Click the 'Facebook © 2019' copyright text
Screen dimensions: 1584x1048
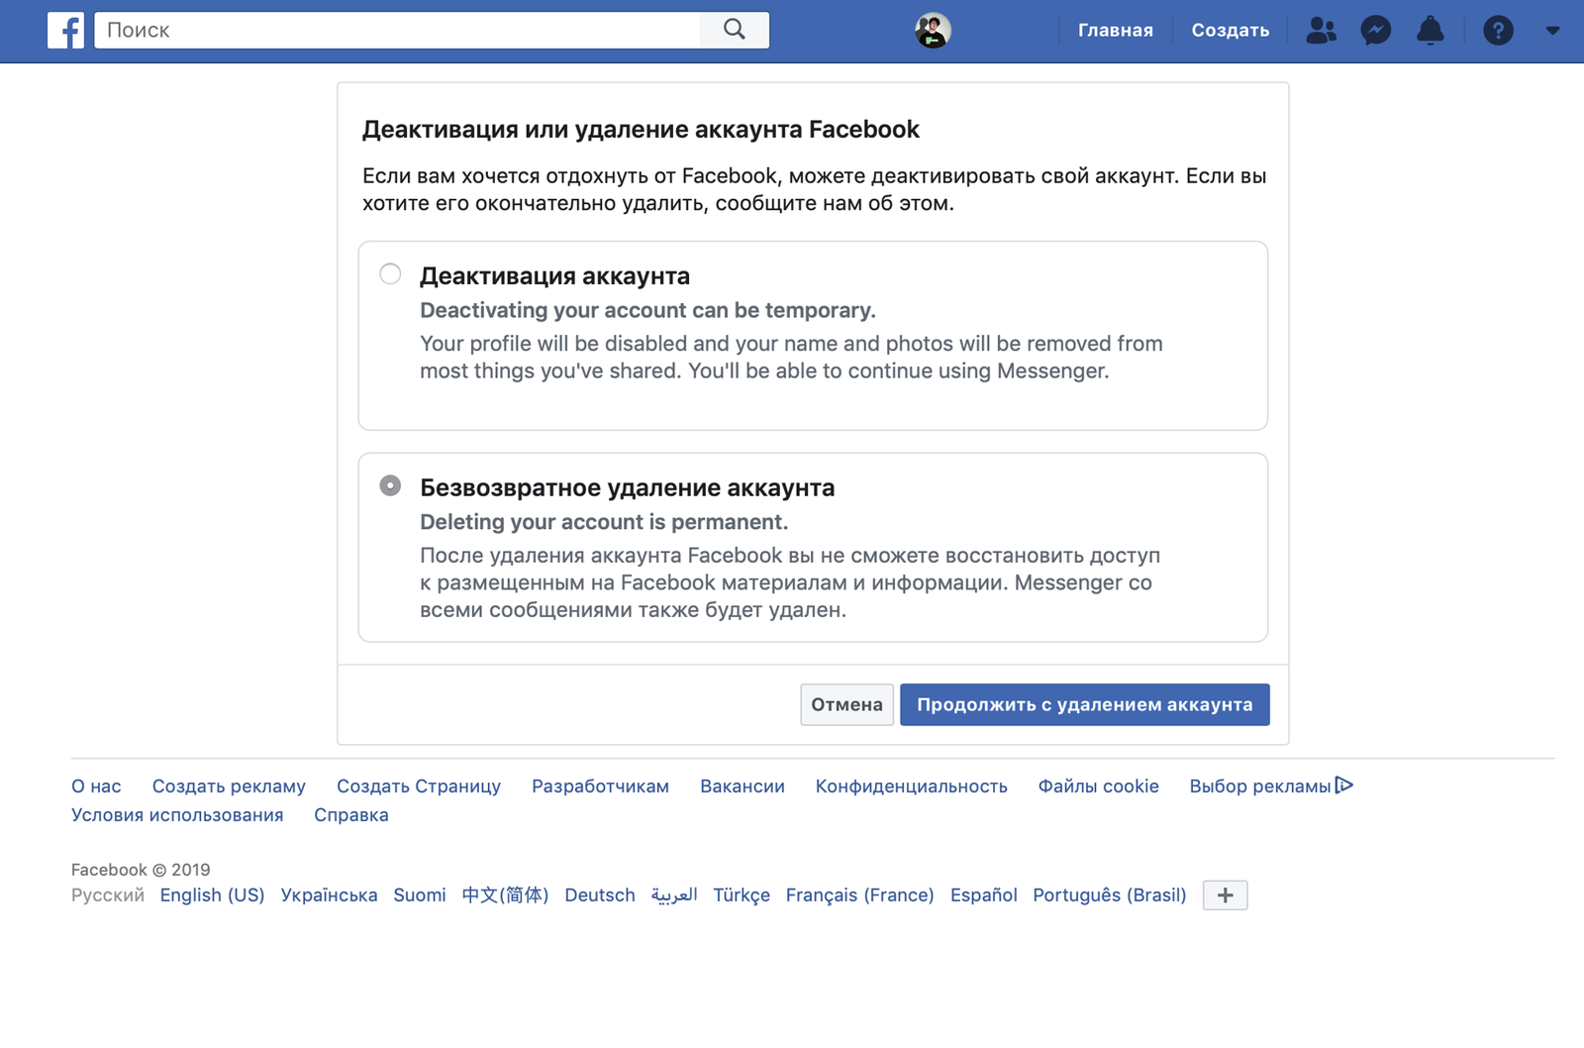141,869
